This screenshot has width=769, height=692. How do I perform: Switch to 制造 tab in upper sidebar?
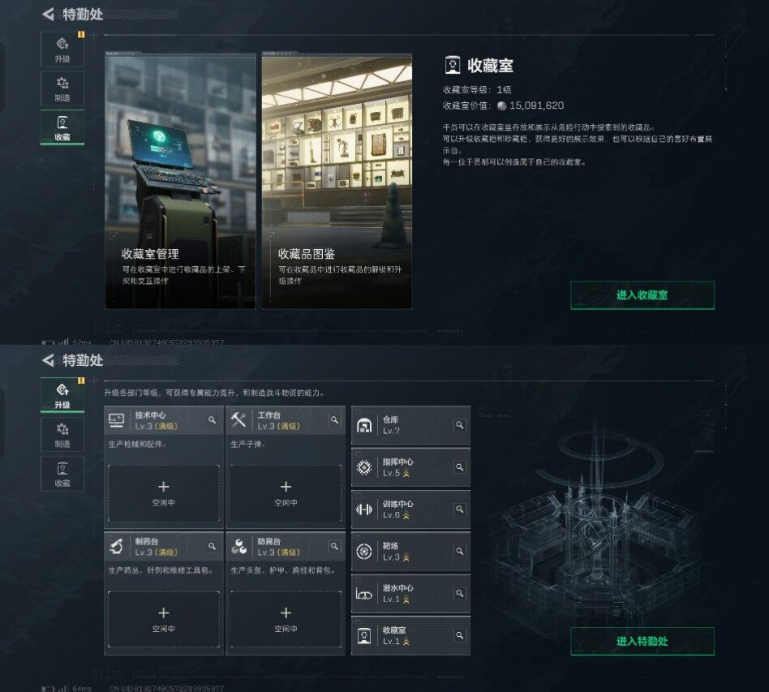[62, 88]
